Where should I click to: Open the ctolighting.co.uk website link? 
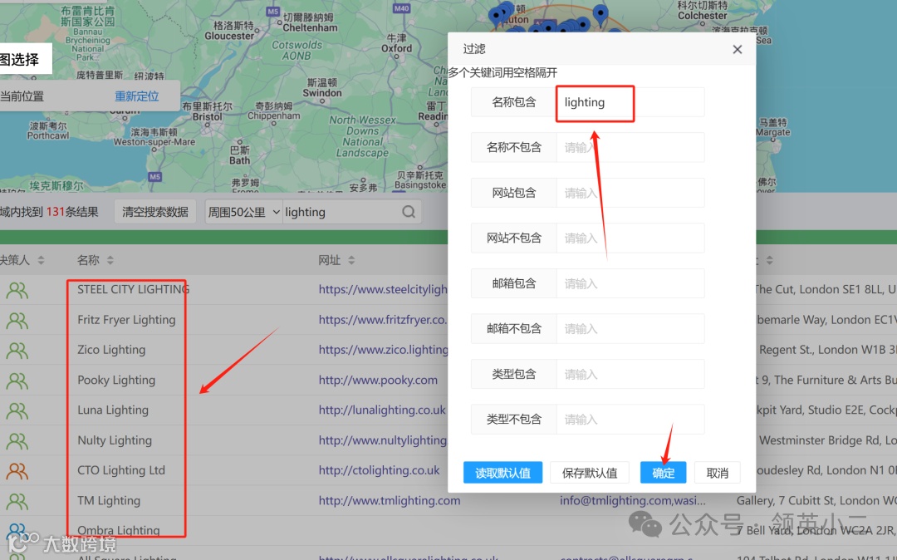[380, 470]
